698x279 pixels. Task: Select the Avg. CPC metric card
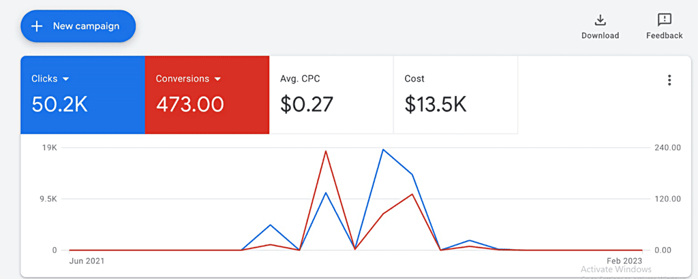(331, 95)
